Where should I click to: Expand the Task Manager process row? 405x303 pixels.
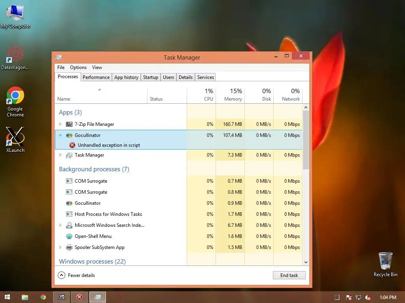pos(60,155)
